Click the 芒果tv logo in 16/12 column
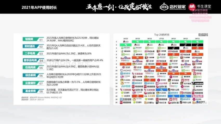This screenshot has width=221, height=124. click(149, 103)
